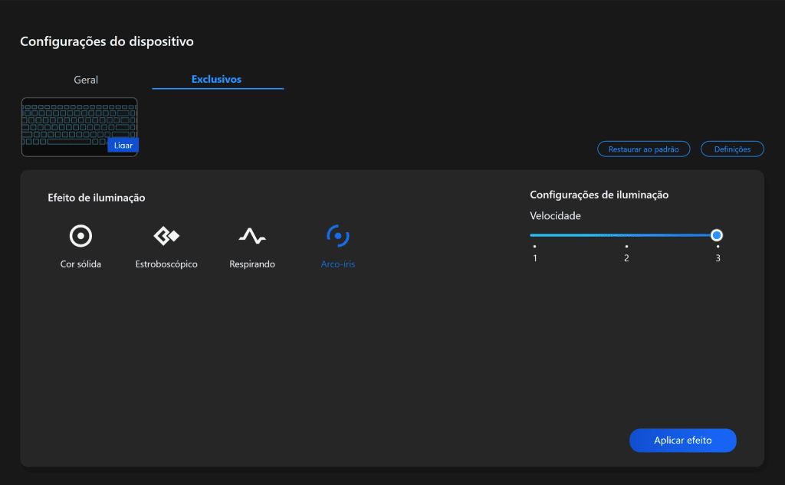Click the number 3 under speed slider
This screenshot has height=485, width=785.
point(718,258)
